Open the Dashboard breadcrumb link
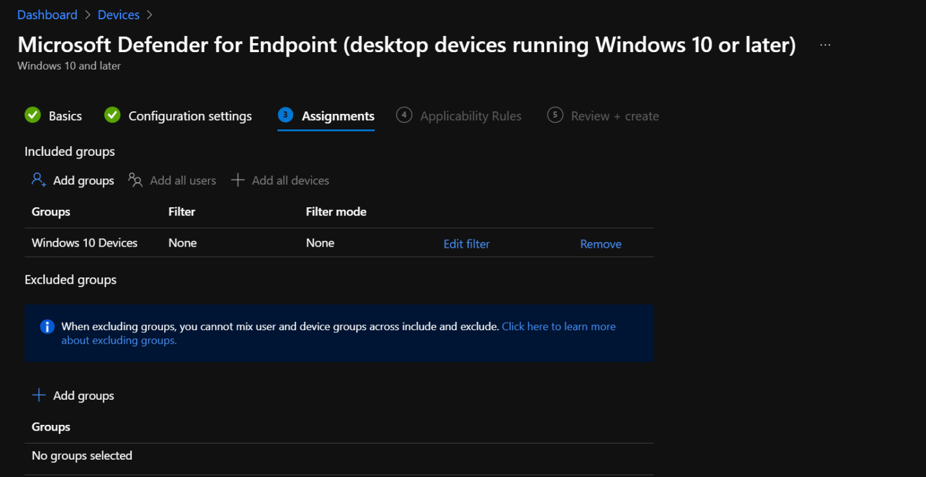The height and width of the screenshot is (477, 926). coord(47,14)
